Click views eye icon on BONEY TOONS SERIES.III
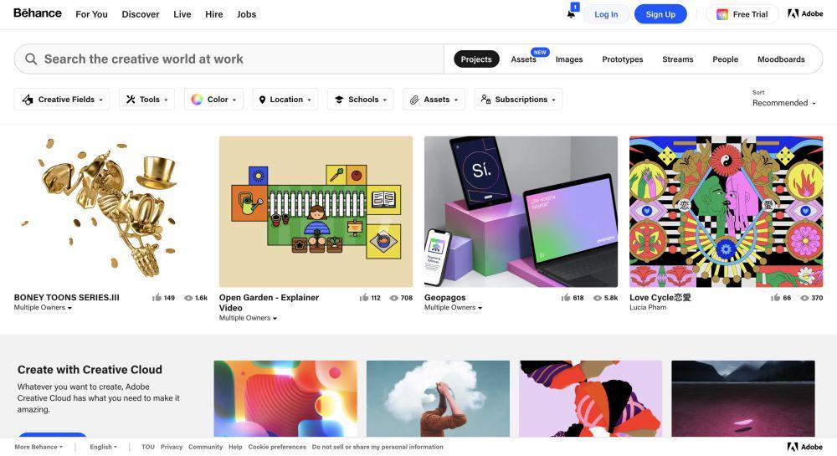Screen dimensions: 837x456 188,298
